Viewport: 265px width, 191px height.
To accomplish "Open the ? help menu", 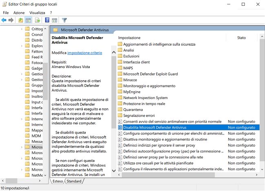I will (51, 13).
